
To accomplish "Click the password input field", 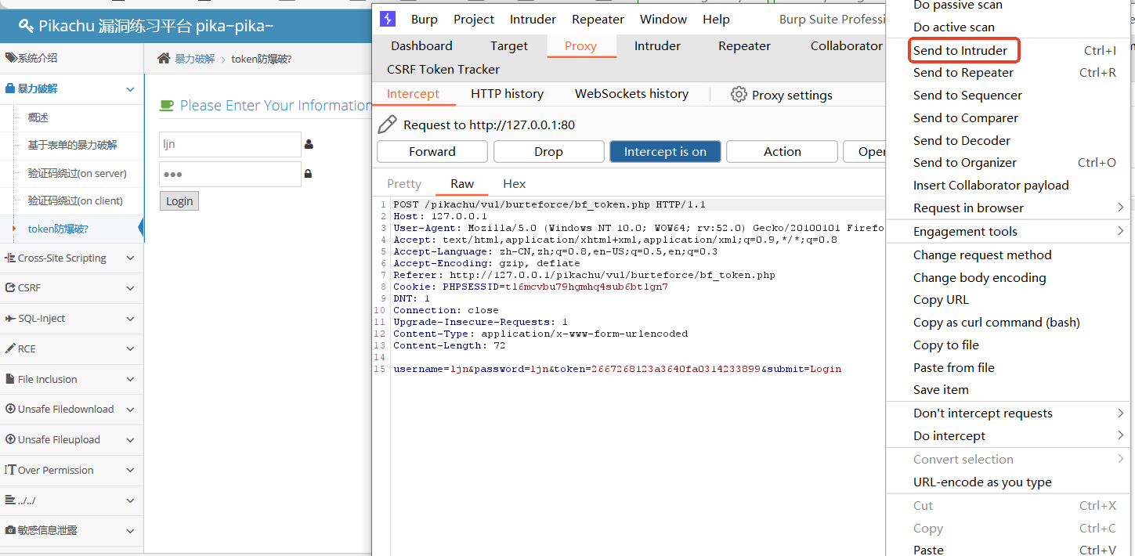I will pos(230,174).
